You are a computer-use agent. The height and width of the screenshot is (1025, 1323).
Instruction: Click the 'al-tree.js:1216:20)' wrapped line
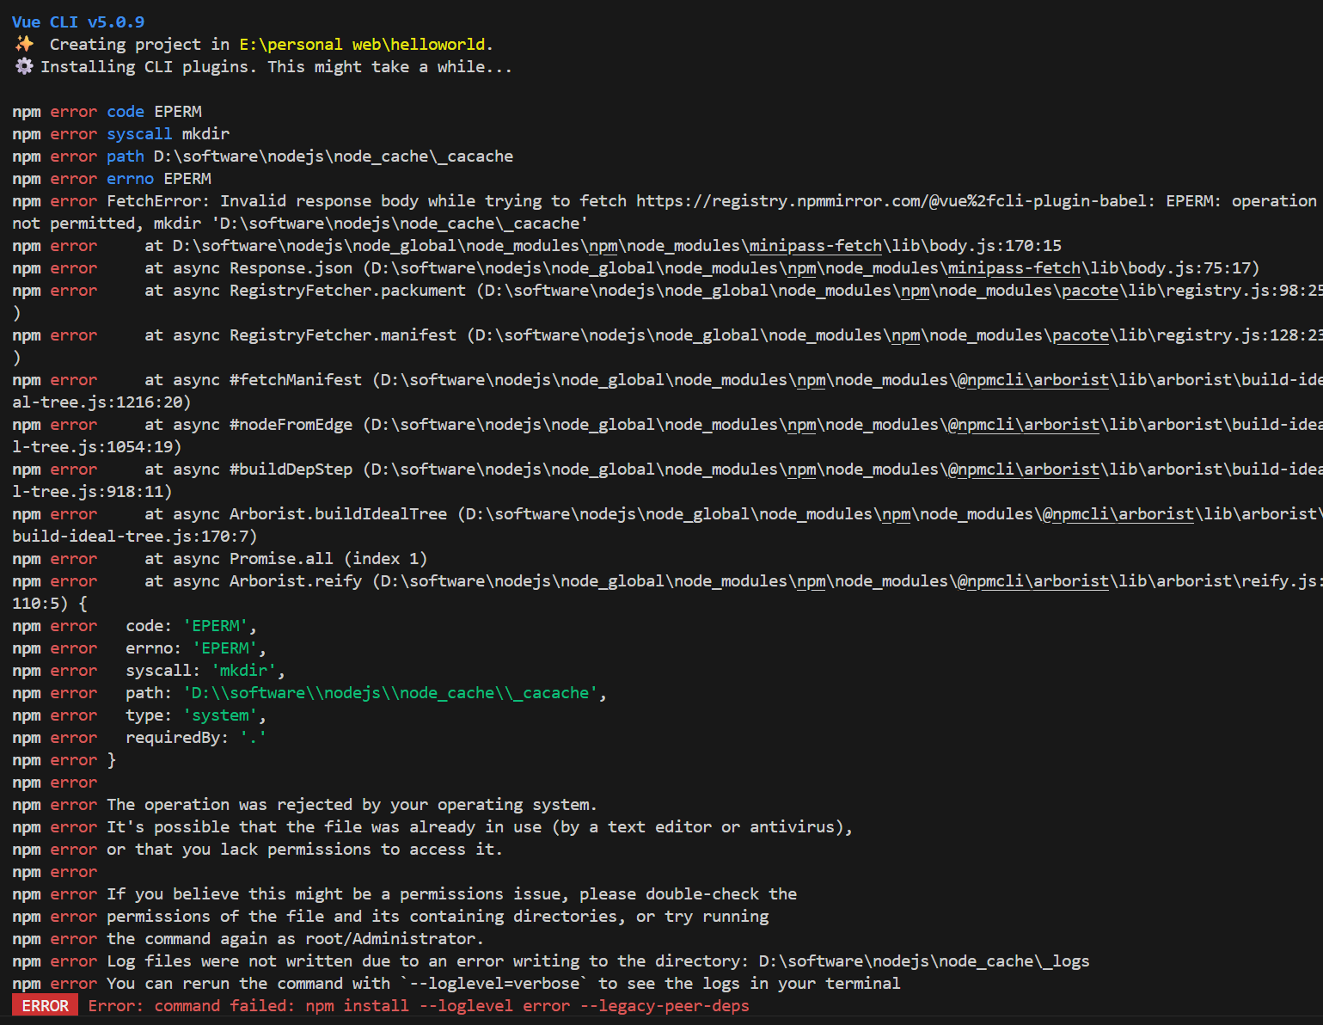(x=101, y=402)
